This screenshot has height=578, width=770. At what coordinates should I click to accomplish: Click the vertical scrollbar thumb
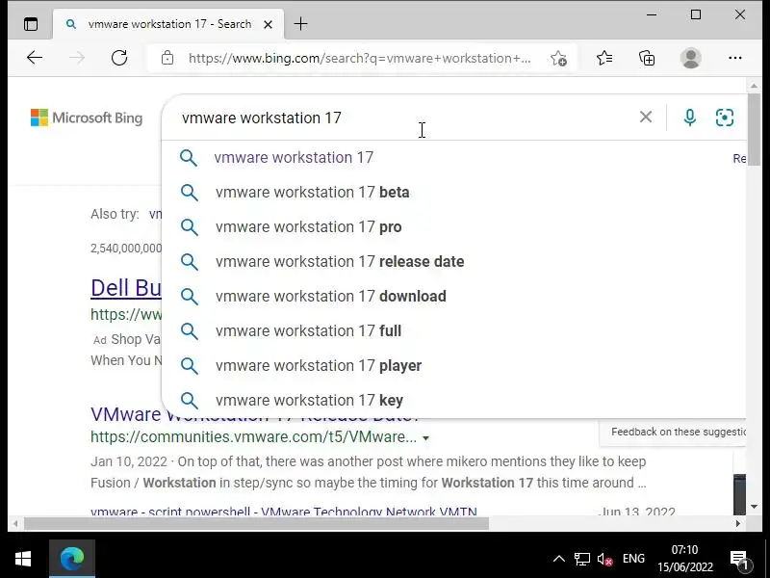(754, 130)
